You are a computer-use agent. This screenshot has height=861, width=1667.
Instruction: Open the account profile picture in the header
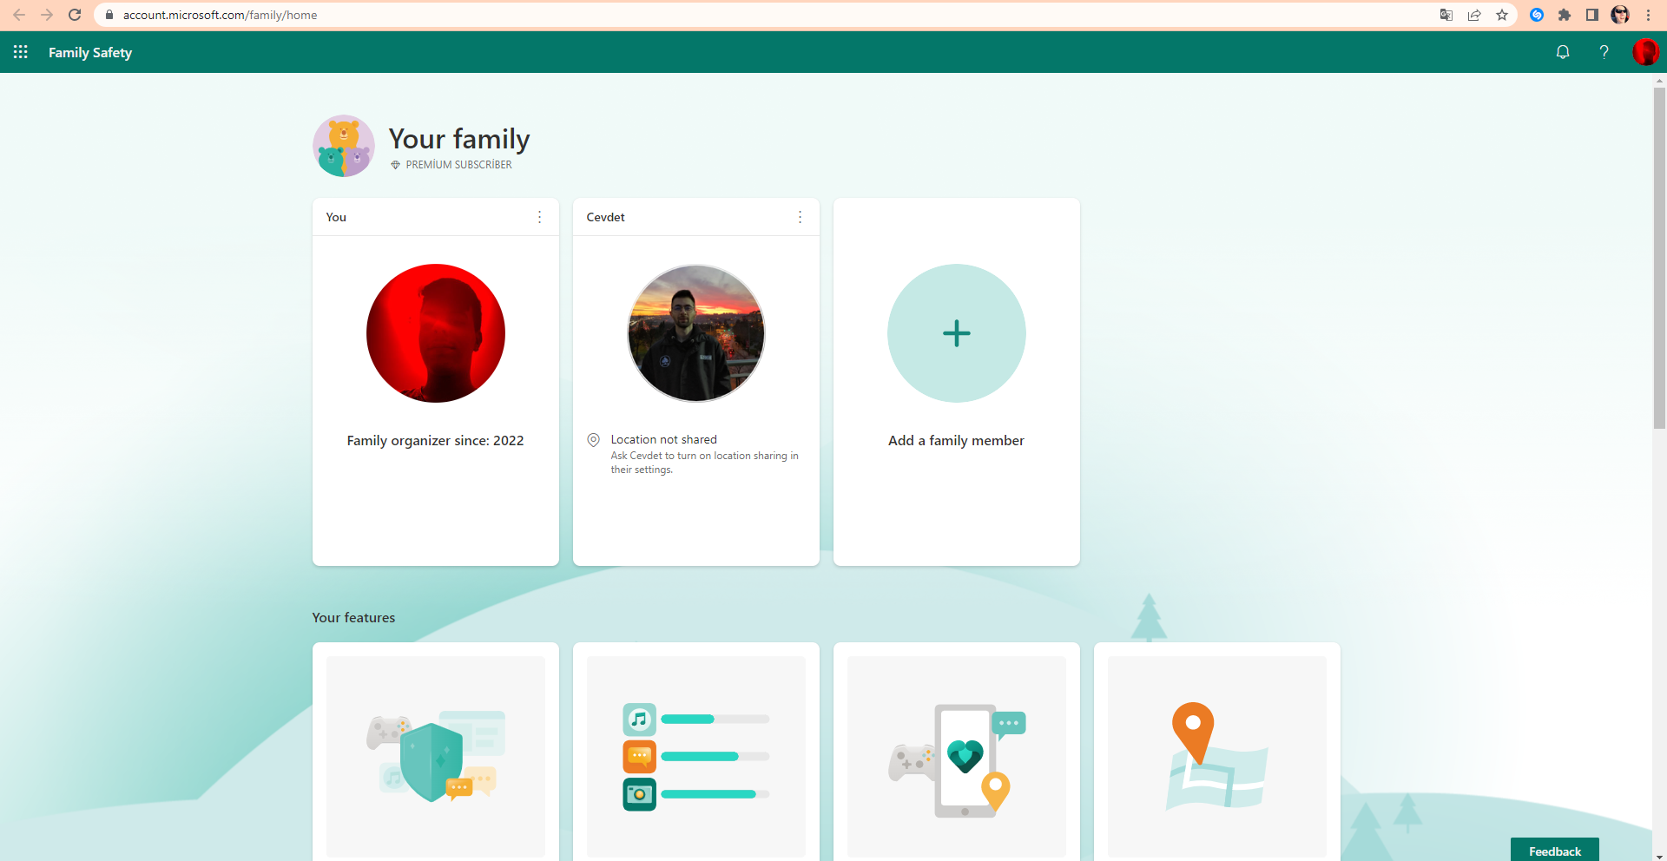1645,52
